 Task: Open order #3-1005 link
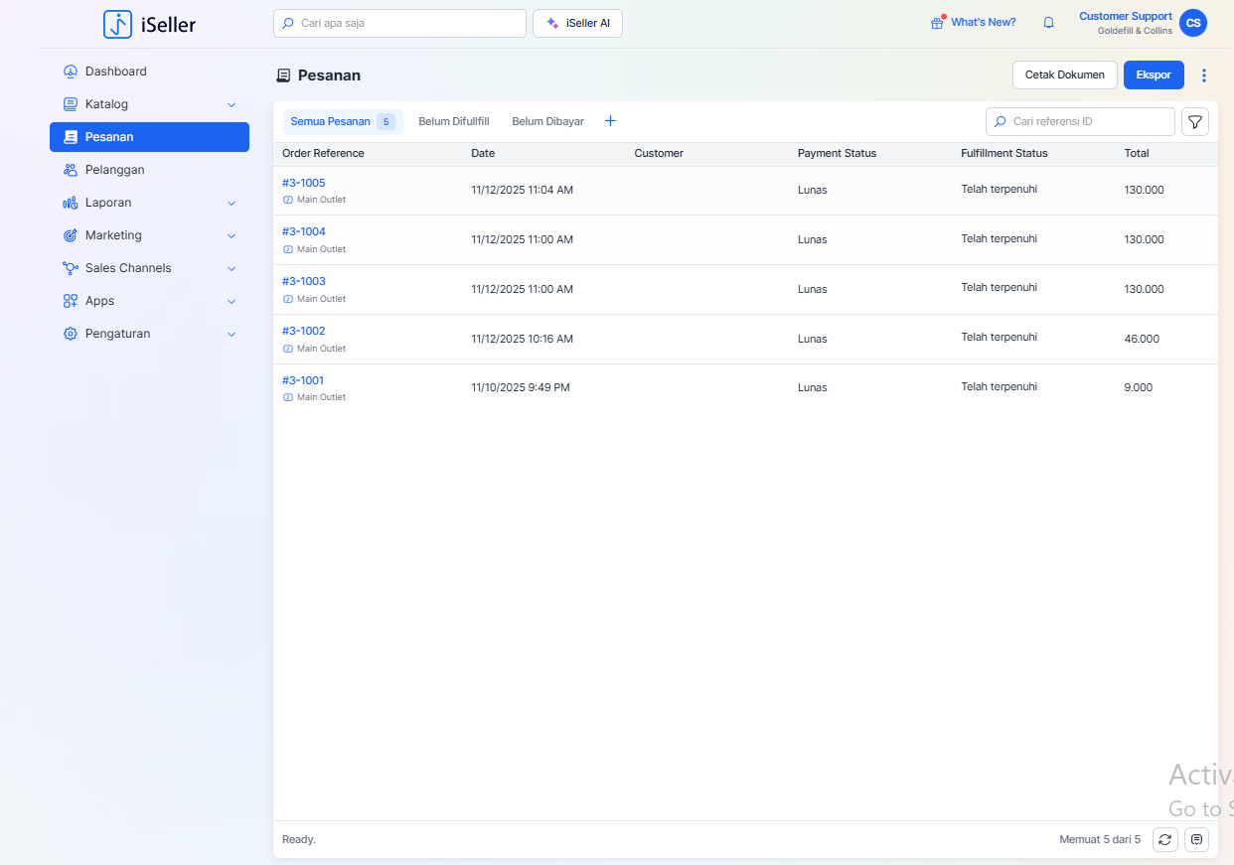pos(303,183)
